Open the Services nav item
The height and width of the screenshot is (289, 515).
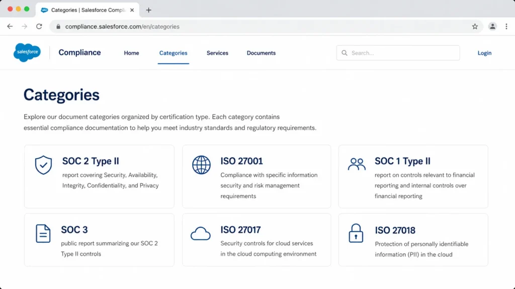[x=217, y=53]
